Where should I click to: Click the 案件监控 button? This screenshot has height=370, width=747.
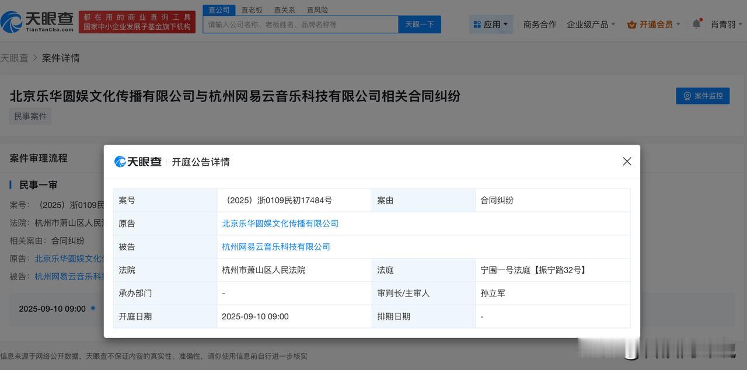click(703, 96)
